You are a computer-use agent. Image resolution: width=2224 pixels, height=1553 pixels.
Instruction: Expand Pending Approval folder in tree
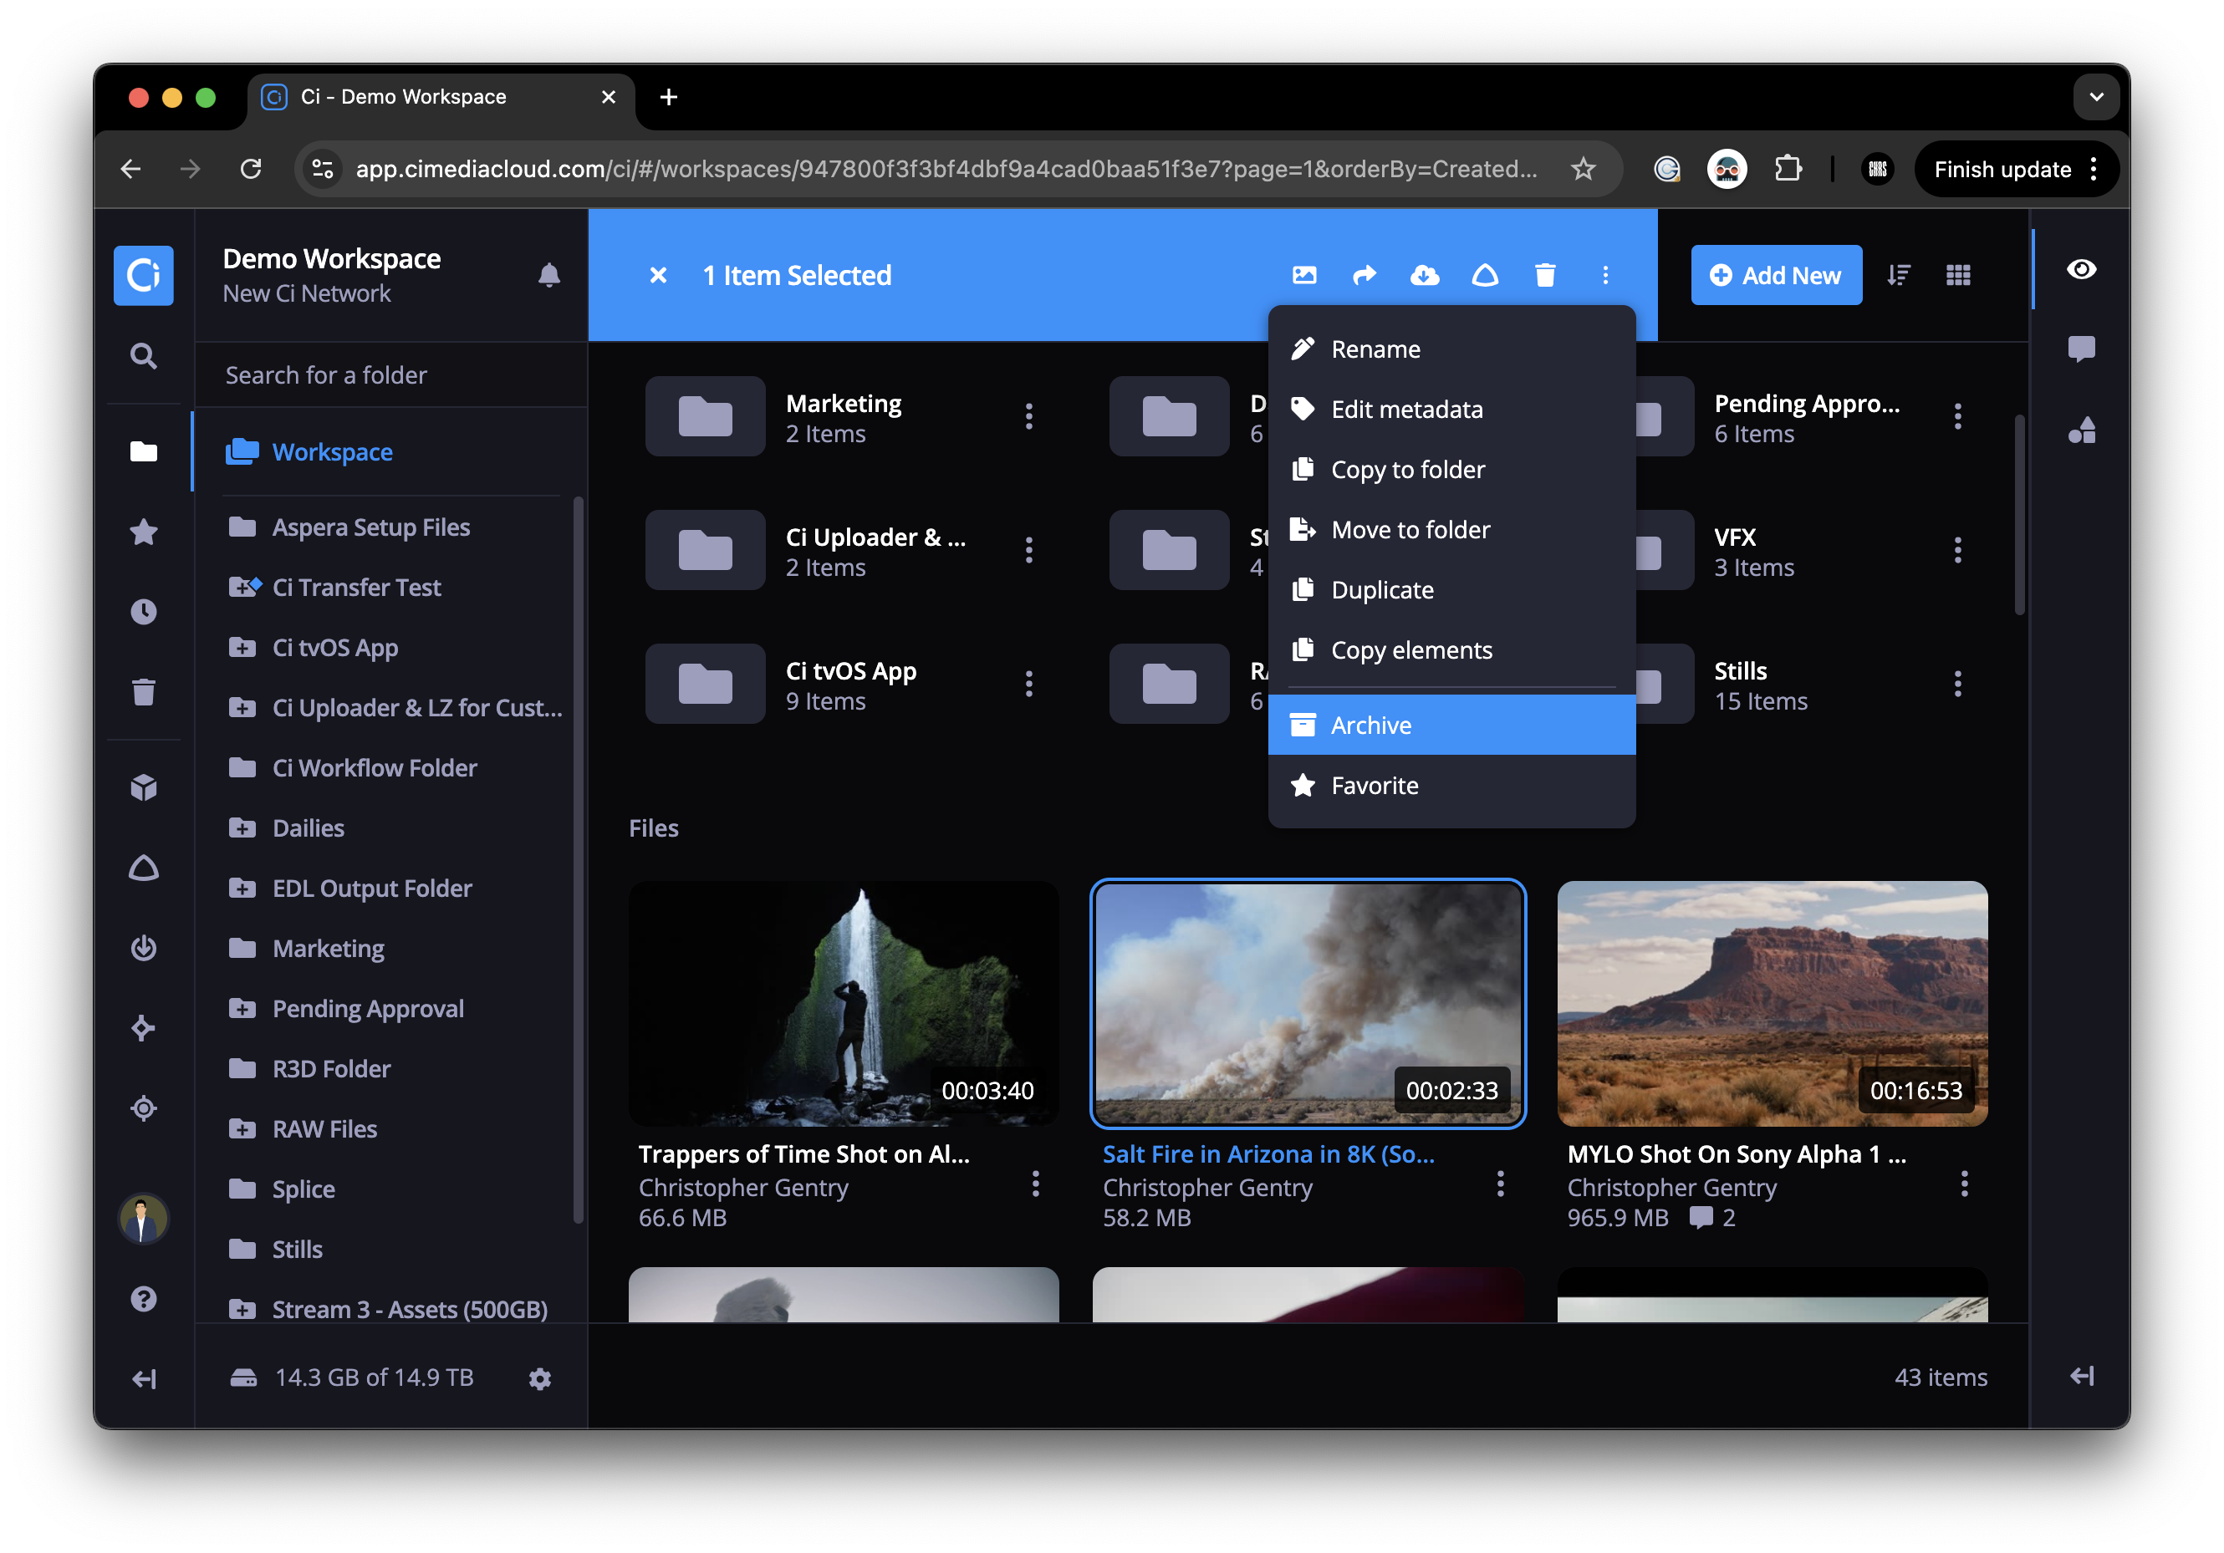[x=241, y=1009]
